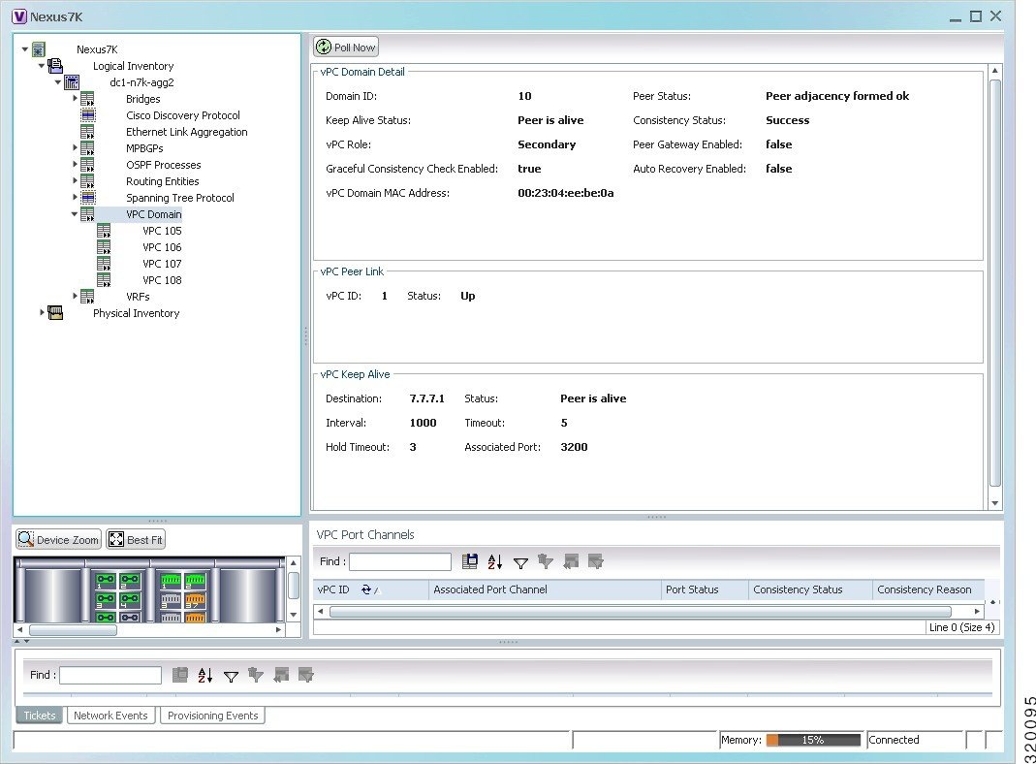Screen dimensions: 1036x764
Task: Select the VRFs tree item
Action: pos(138,297)
